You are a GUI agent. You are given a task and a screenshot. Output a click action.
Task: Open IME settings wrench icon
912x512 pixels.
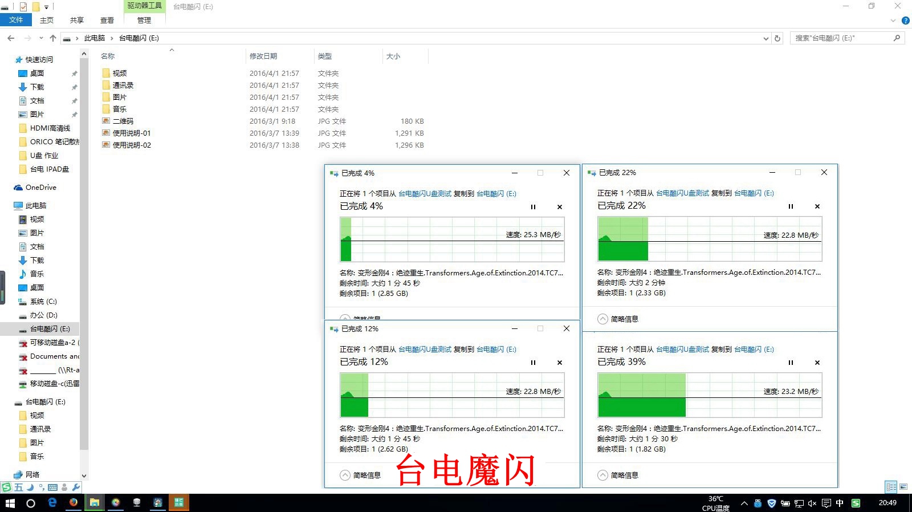76,487
